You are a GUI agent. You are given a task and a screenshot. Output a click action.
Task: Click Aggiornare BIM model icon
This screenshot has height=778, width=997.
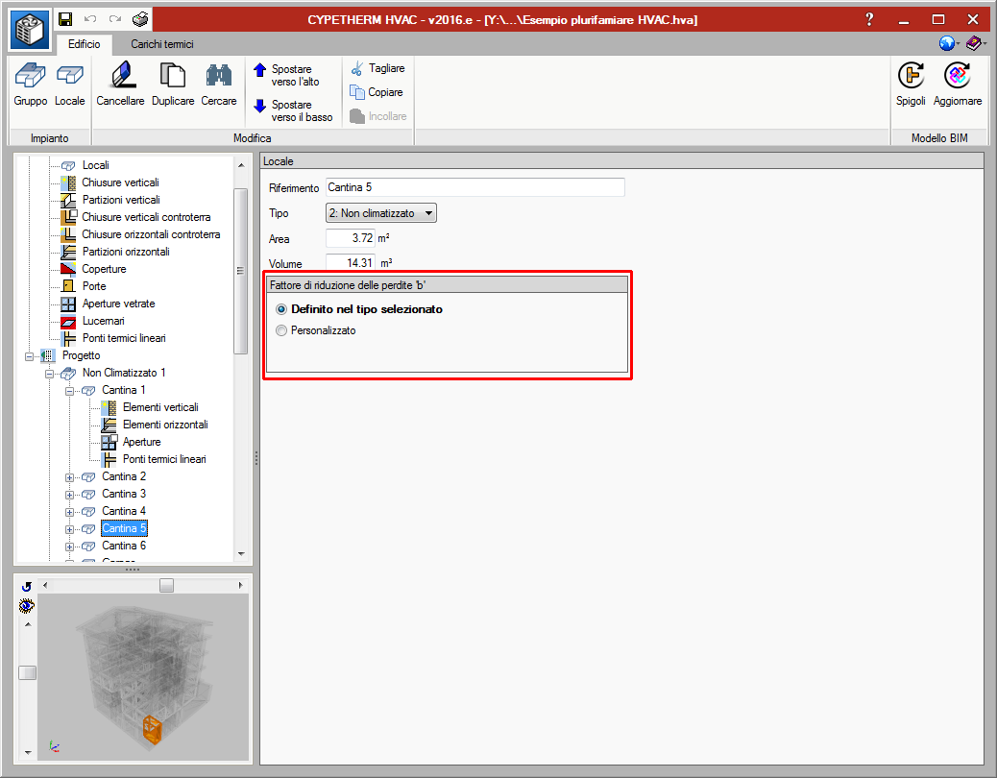tap(957, 76)
